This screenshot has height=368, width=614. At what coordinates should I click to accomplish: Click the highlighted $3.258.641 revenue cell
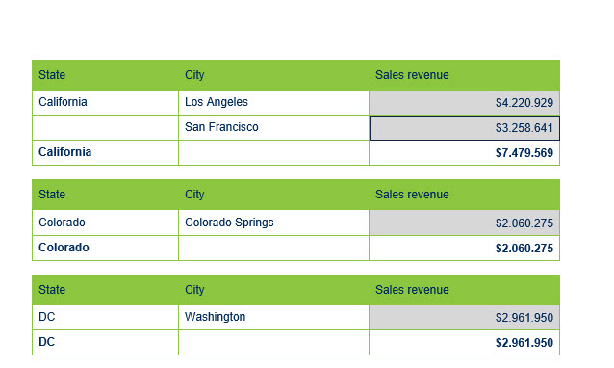[x=465, y=128]
